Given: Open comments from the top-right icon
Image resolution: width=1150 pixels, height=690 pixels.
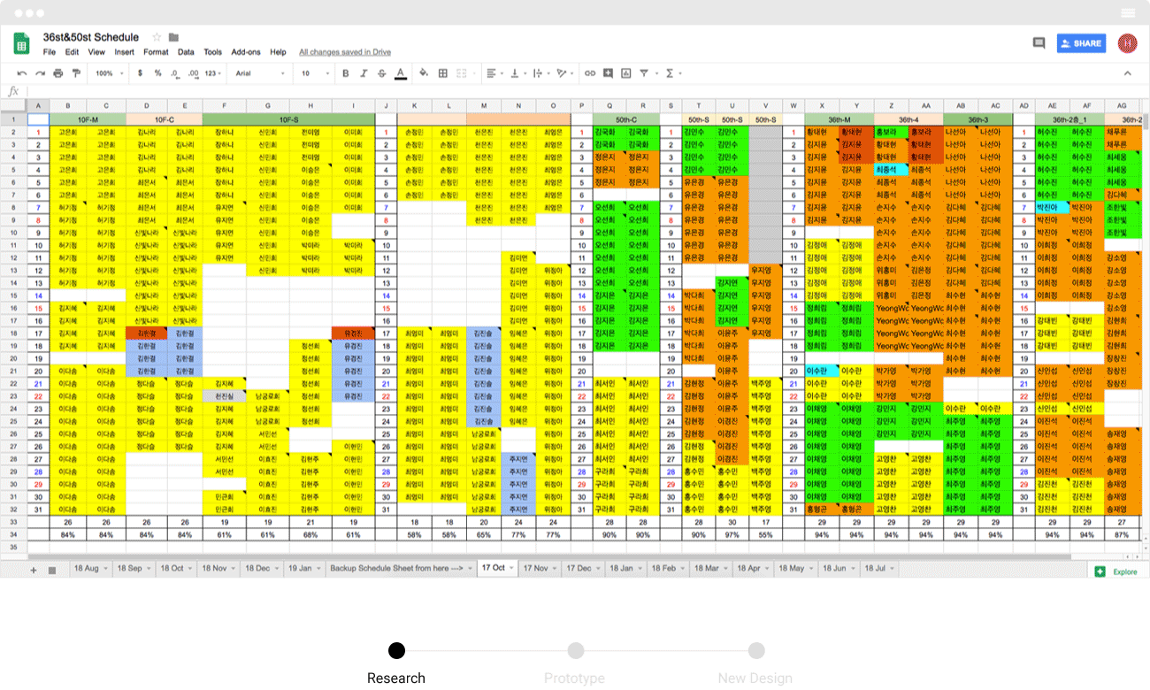Looking at the screenshot, I should (x=1039, y=42).
